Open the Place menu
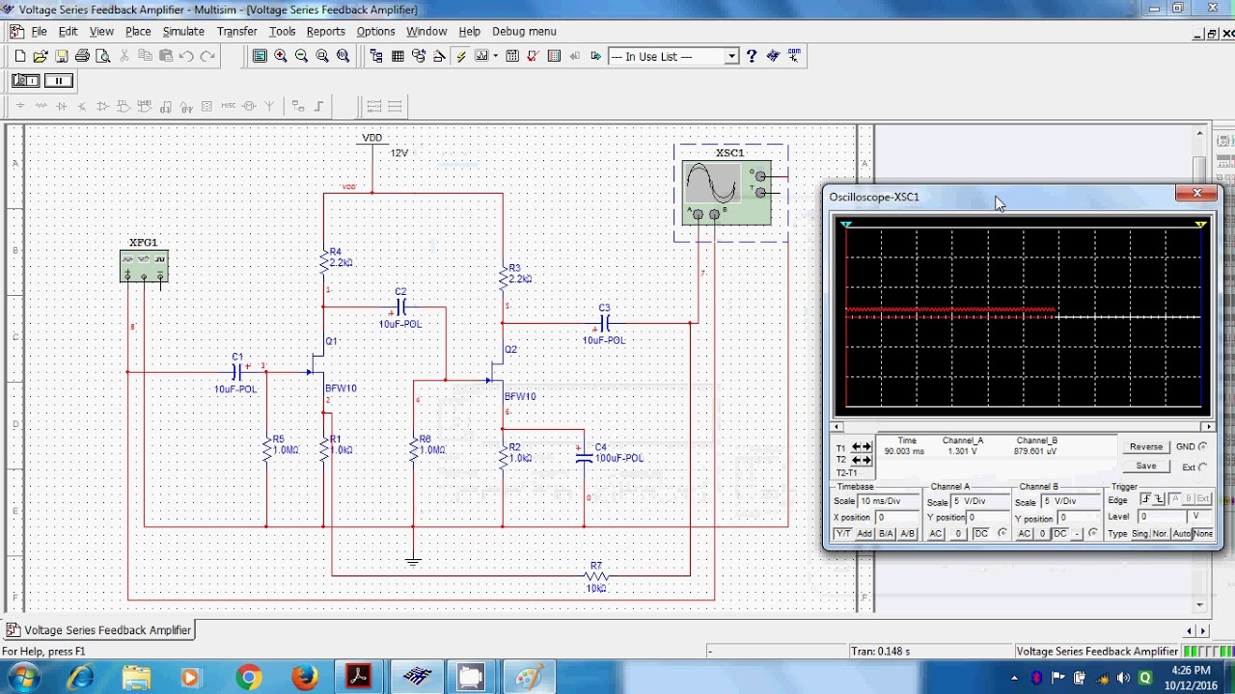Viewport: 1235px width, 694px height. pyautogui.click(x=138, y=32)
